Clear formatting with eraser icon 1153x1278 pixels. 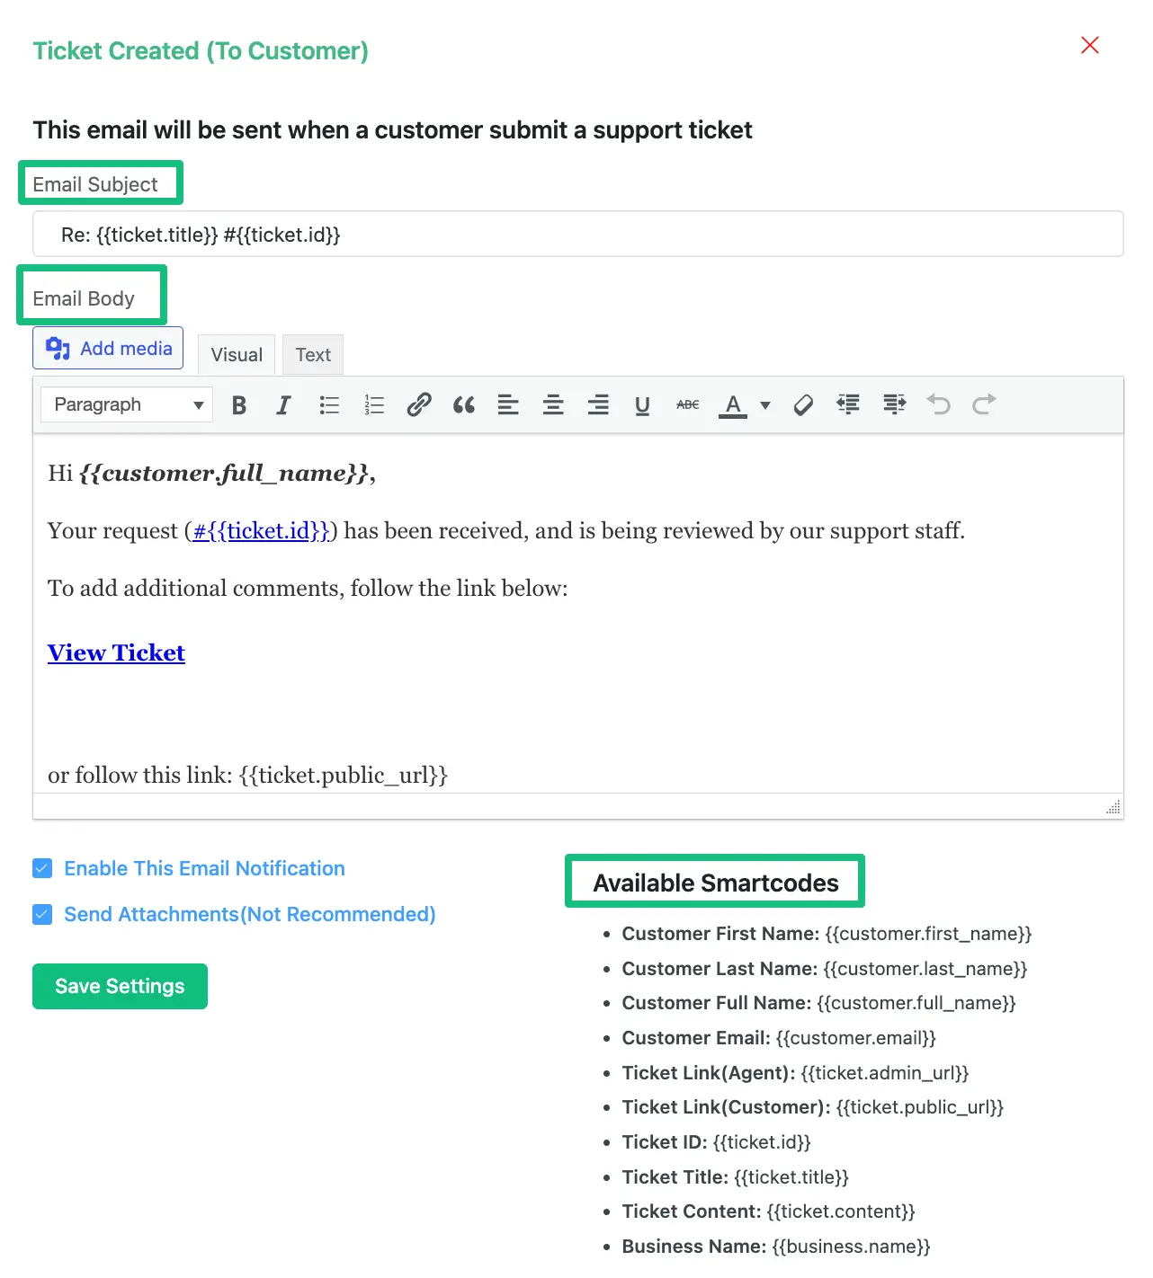click(803, 405)
